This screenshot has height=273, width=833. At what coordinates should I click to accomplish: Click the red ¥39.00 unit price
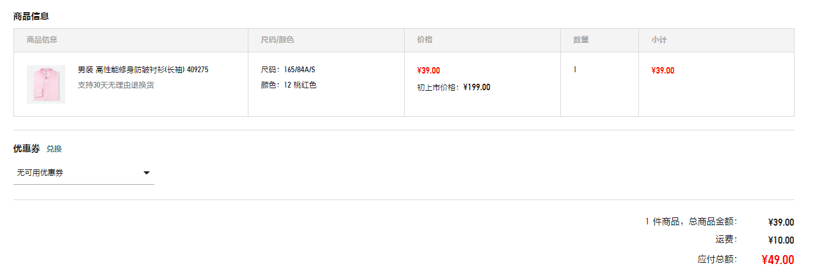click(428, 70)
